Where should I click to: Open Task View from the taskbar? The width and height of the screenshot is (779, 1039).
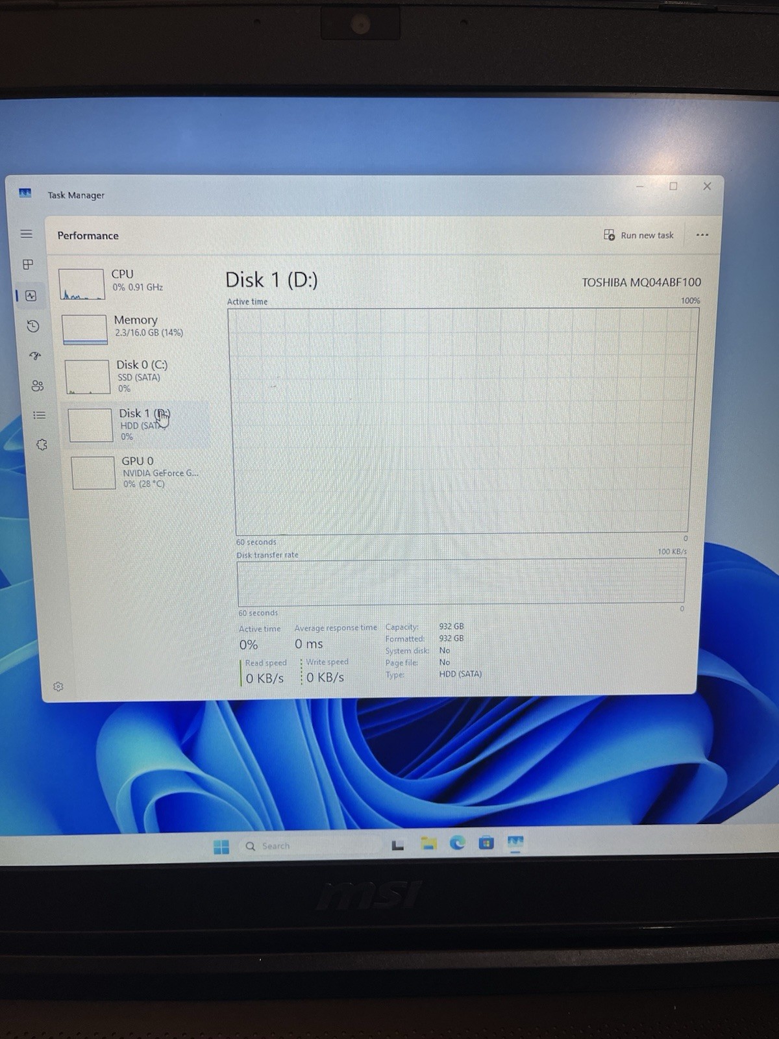point(398,845)
